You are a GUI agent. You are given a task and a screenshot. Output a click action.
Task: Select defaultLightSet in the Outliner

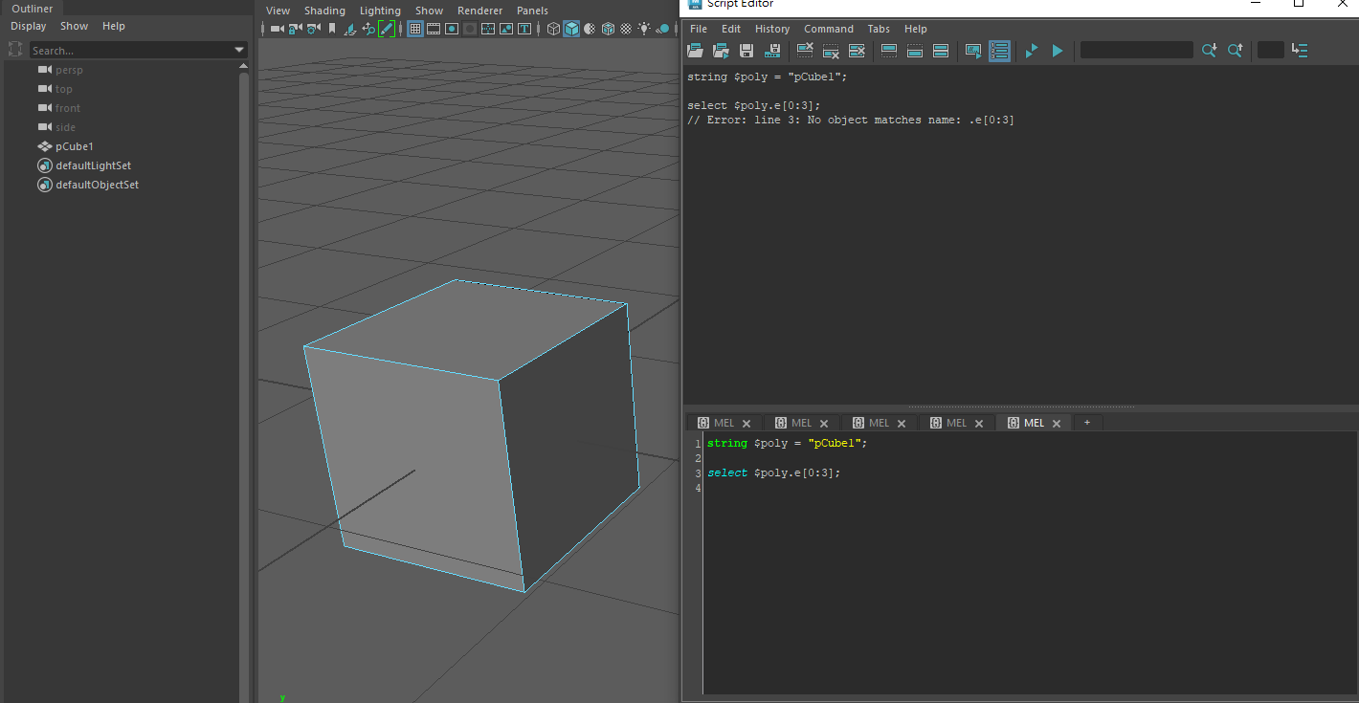click(93, 165)
